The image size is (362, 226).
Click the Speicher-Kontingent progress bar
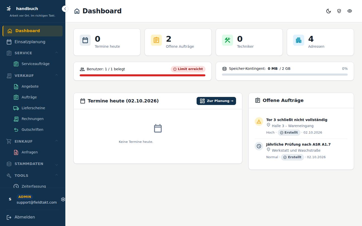tap(285, 75)
